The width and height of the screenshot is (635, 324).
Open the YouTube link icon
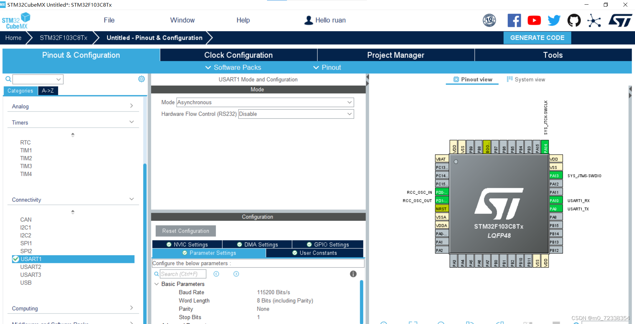coord(534,21)
